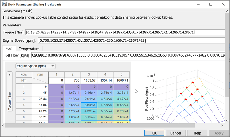Screen dimensions: 230x137
Task: Select table cell 5.58e-4
Action: pyautogui.click(x=121, y=105)
